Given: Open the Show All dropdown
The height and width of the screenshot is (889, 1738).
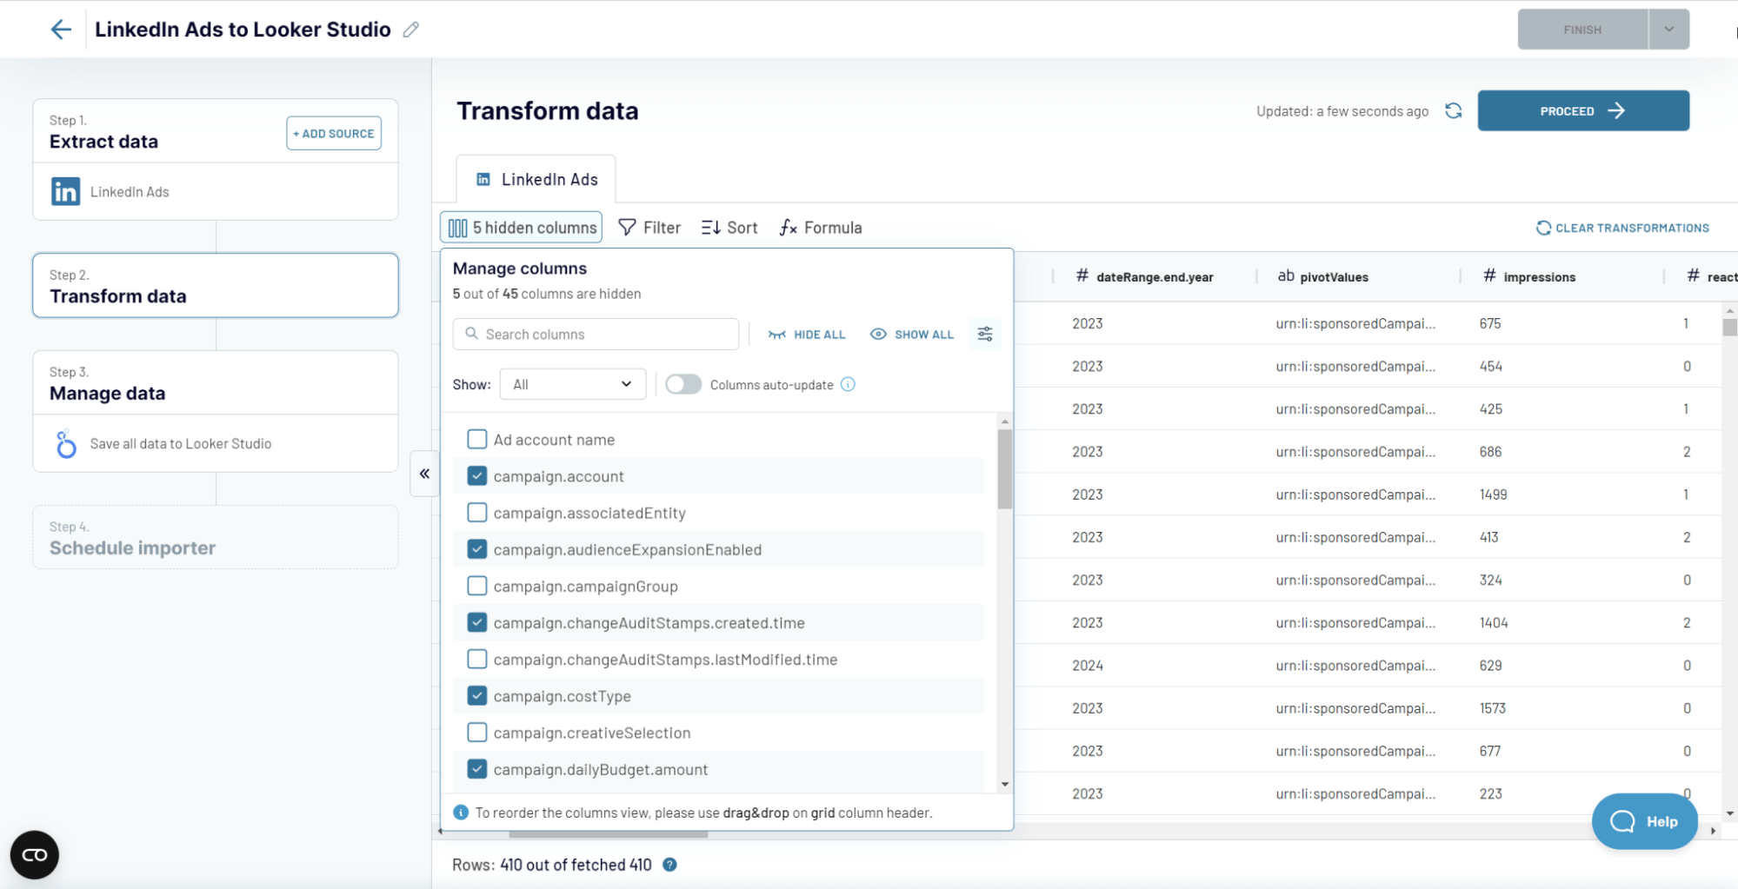Looking at the screenshot, I should click(572, 384).
